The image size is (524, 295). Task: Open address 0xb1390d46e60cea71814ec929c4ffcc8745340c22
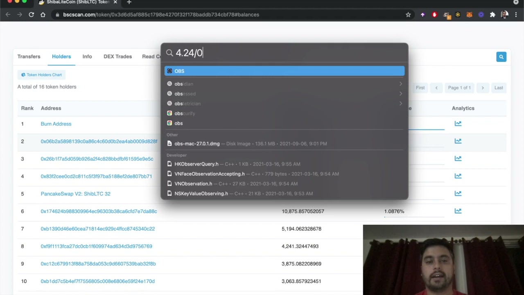coord(97,229)
